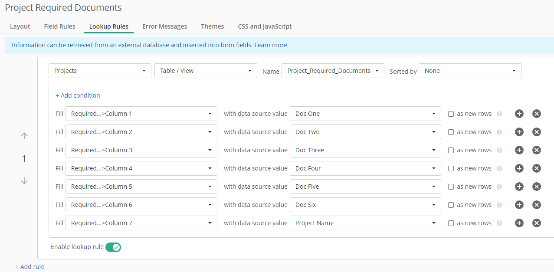Screen dimensions: 554x272
Task: Disable the Enable lookup rule toggle
Action: click(113, 247)
